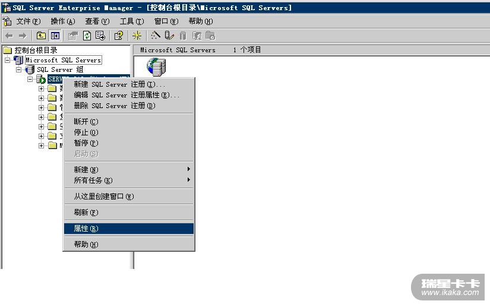Open the 操作(A) menu
490x304 pixels.
(x=63, y=21)
